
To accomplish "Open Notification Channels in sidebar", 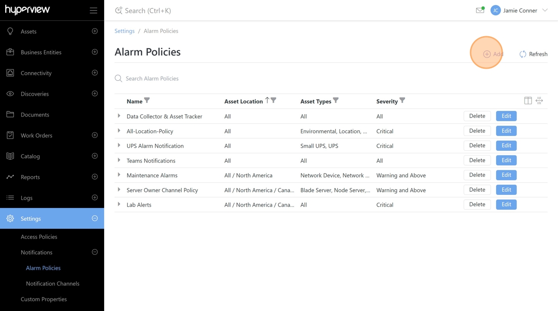I will pyautogui.click(x=53, y=284).
